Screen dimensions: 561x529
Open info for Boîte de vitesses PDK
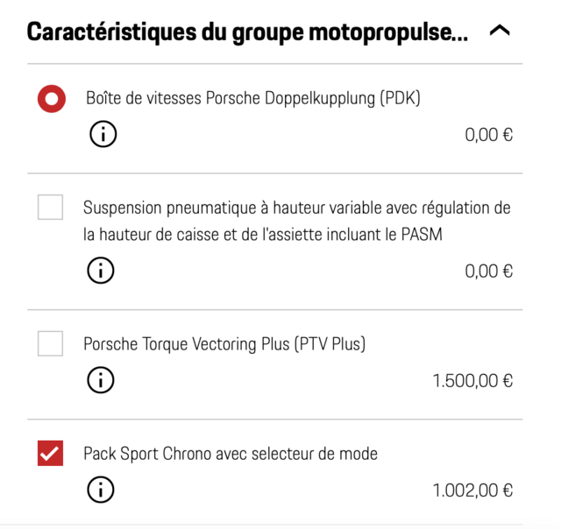103,134
